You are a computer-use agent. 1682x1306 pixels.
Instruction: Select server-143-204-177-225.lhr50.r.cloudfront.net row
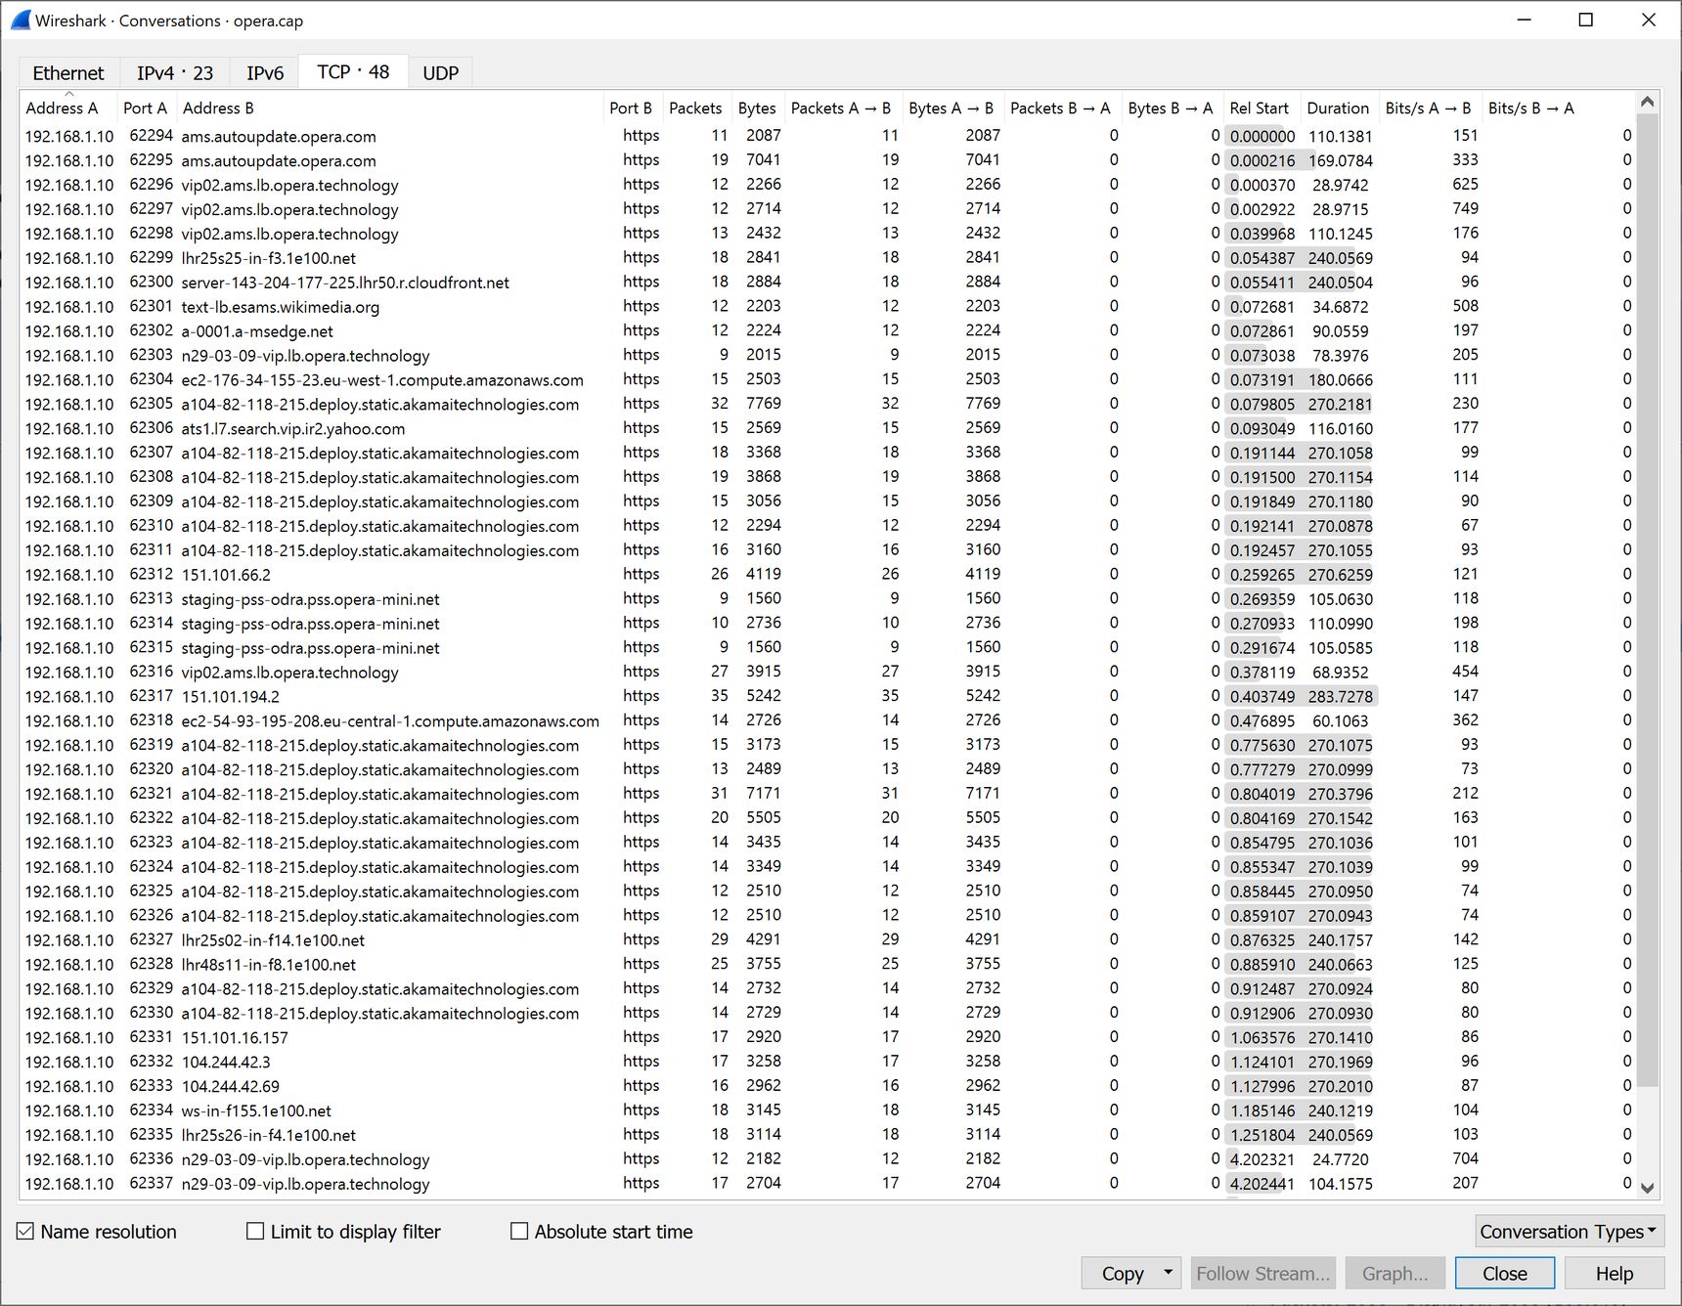827,283
